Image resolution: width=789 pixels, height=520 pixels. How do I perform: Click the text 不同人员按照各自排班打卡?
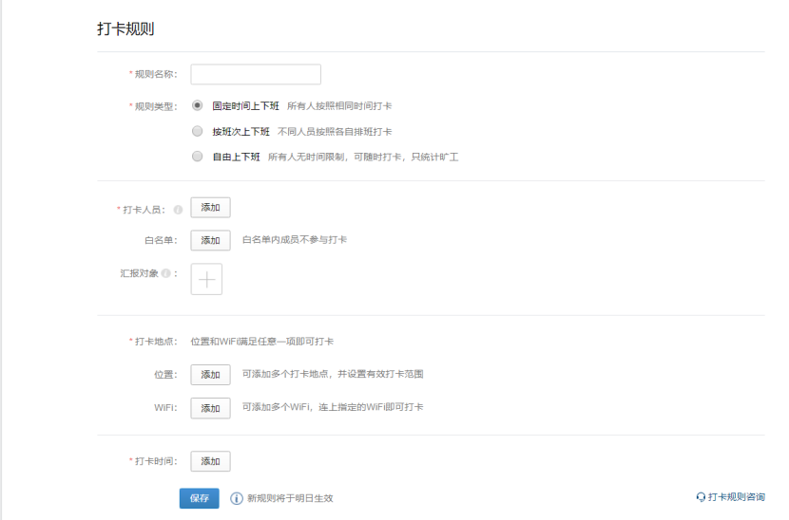335,132
